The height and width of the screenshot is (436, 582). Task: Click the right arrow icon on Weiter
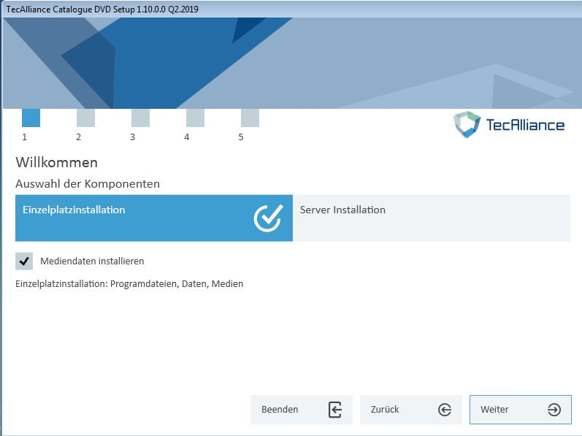554,410
